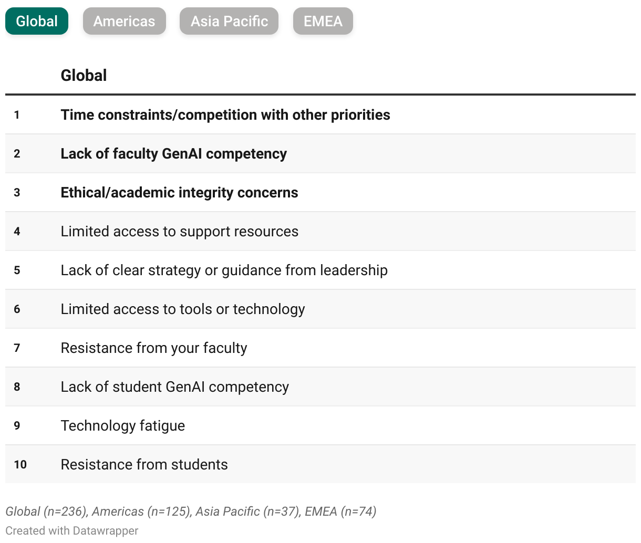This screenshot has height=543, width=641.
Task: Click rank number 5 cell
Action: point(17,270)
